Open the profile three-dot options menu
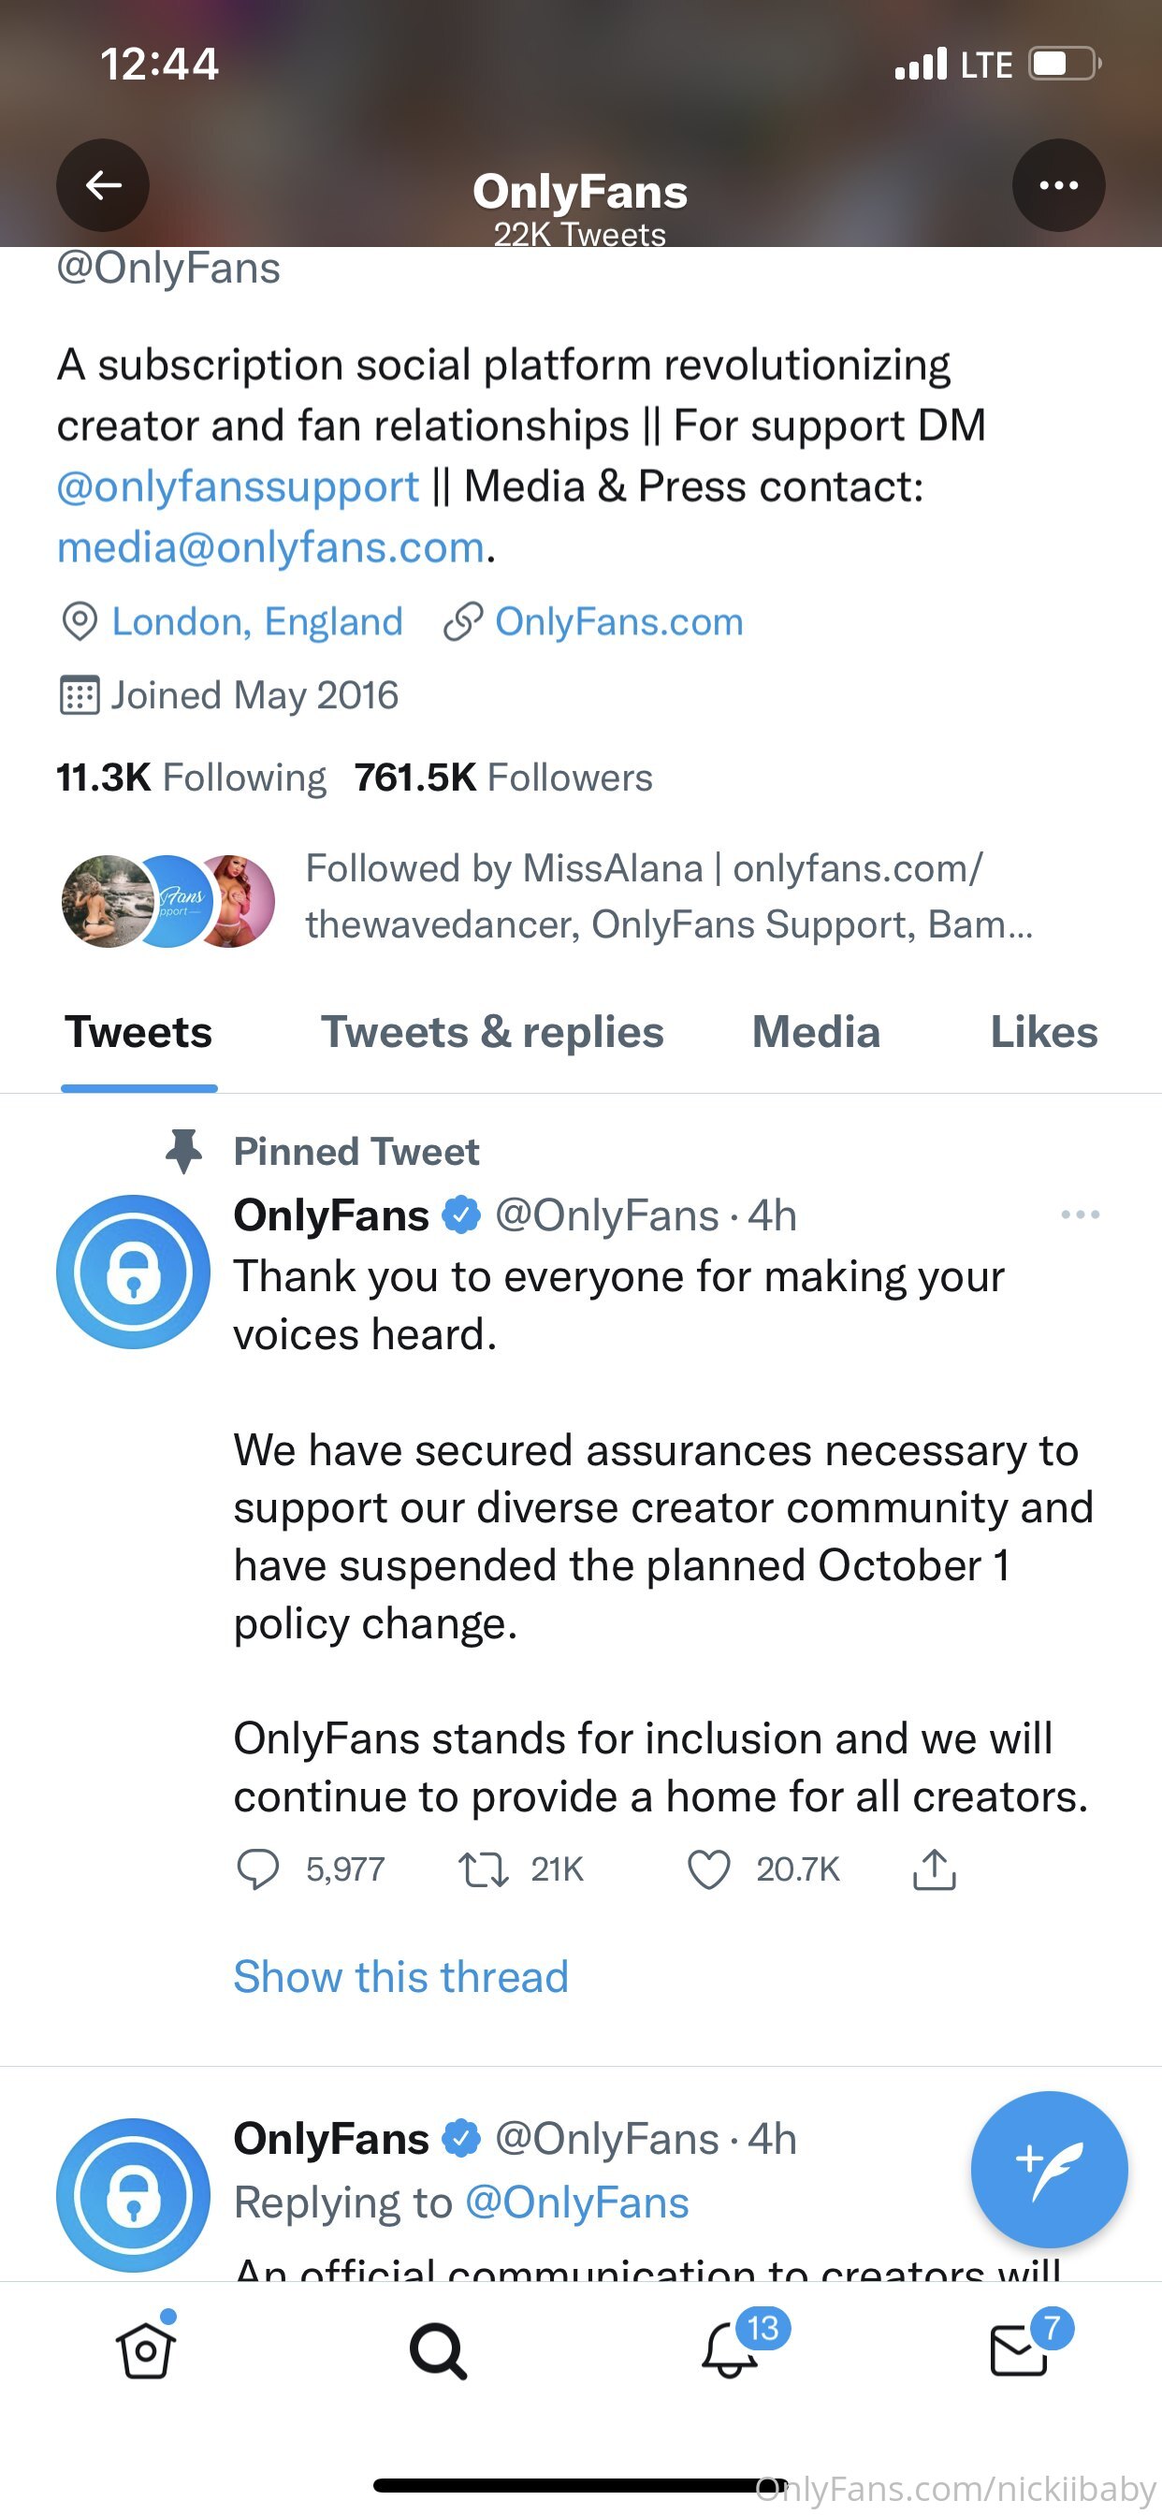 tap(1058, 184)
